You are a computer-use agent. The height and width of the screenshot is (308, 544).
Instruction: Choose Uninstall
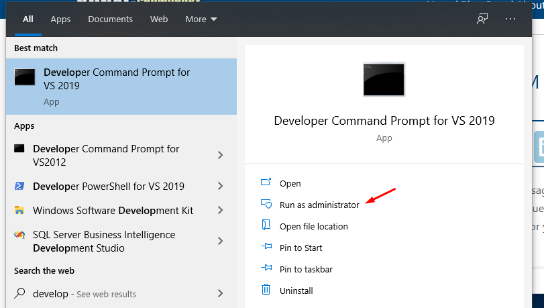[x=296, y=291]
